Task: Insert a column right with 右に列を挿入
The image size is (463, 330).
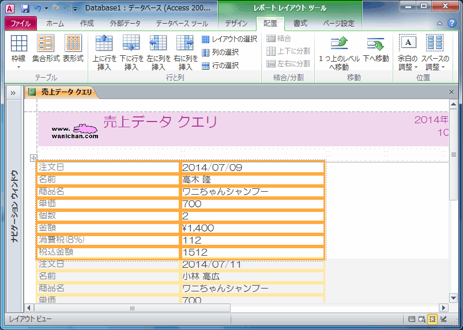Action: [x=185, y=52]
